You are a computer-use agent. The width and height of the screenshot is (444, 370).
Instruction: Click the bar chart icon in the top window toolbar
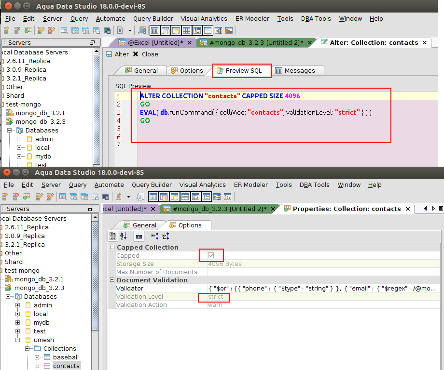(229, 30)
